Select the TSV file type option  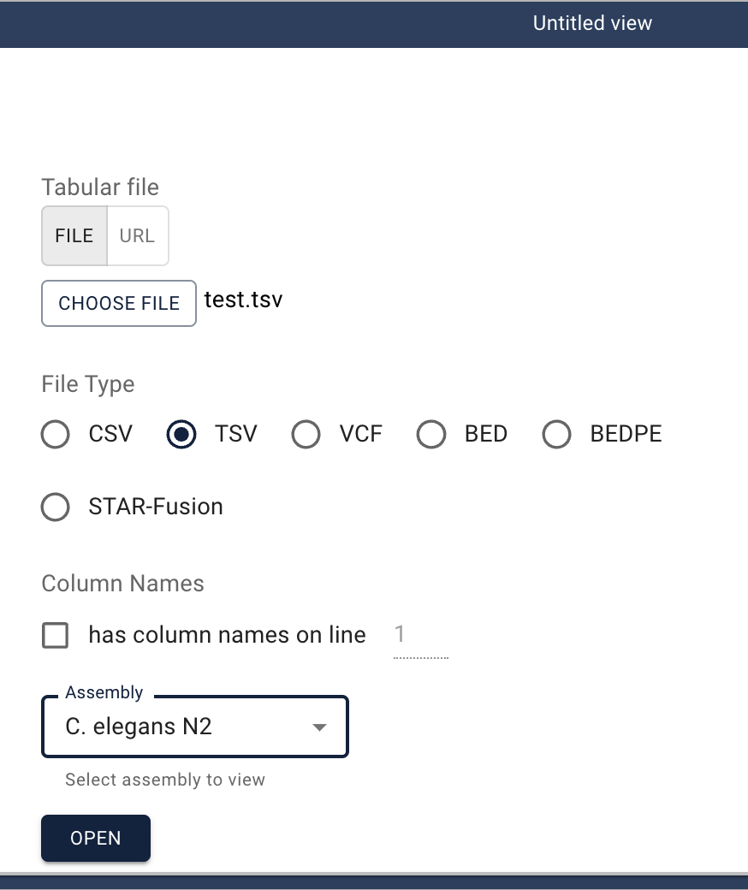click(x=181, y=435)
